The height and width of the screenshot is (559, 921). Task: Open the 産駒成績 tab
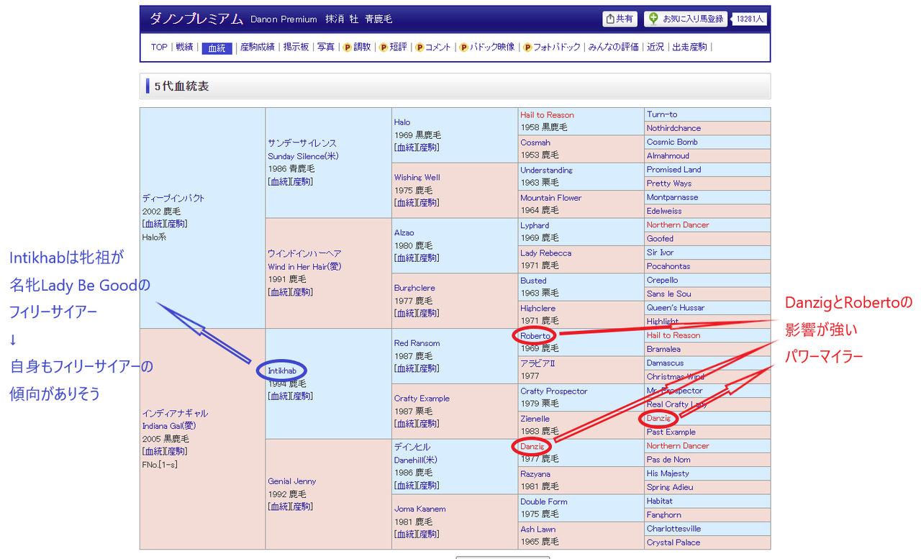[258, 47]
